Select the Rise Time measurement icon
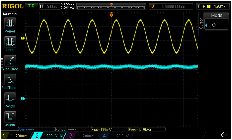Screen dimensions: 232x140 point(10,61)
